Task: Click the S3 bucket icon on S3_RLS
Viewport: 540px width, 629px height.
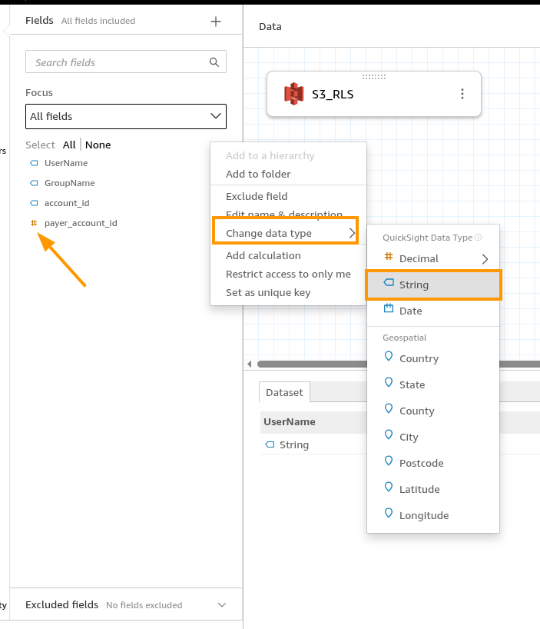Action: [293, 94]
